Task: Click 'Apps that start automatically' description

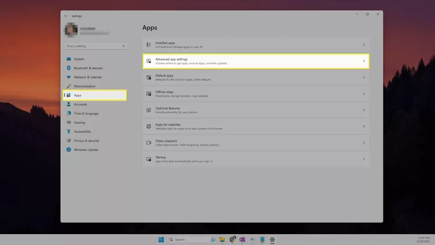Action: (184, 161)
